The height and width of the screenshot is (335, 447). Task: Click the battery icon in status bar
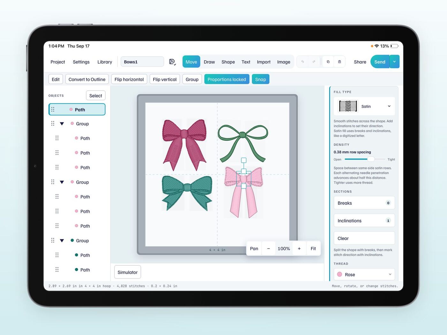point(395,46)
